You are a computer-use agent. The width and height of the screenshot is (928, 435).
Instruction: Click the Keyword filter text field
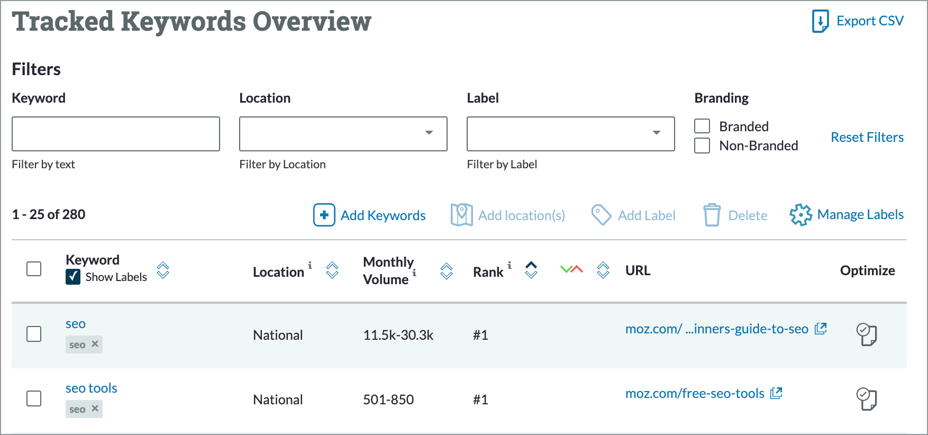click(116, 134)
